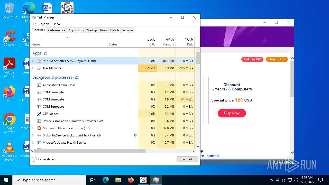Screen dimensions: 329x185
Task: Expand Microsoft Update Health Service group
Action: (x=33, y=143)
